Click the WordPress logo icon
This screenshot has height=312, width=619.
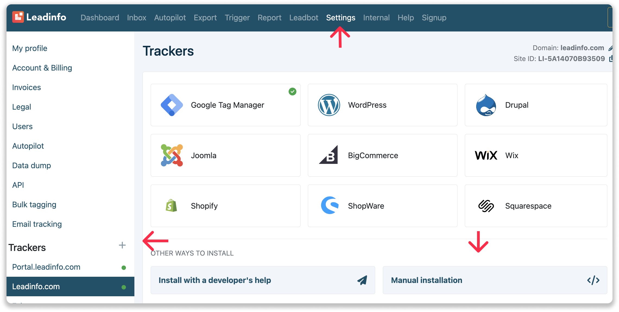329,105
